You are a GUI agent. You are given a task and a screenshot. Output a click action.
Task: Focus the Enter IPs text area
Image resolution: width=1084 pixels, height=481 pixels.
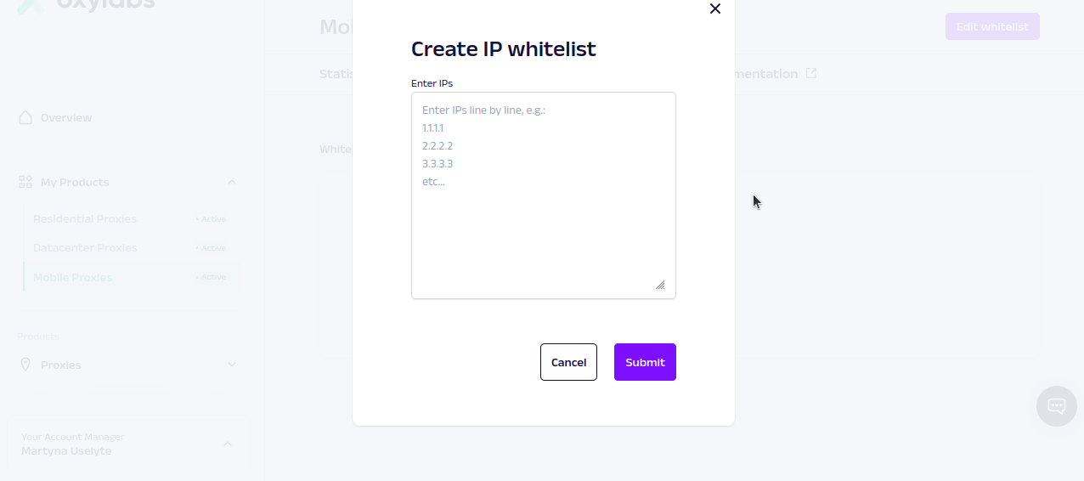tap(544, 195)
